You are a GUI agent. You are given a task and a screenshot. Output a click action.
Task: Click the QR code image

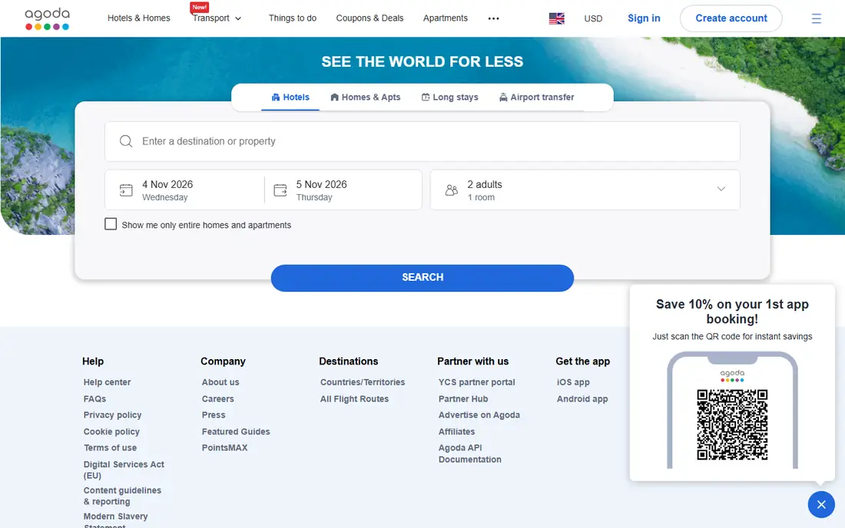pyautogui.click(x=732, y=424)
